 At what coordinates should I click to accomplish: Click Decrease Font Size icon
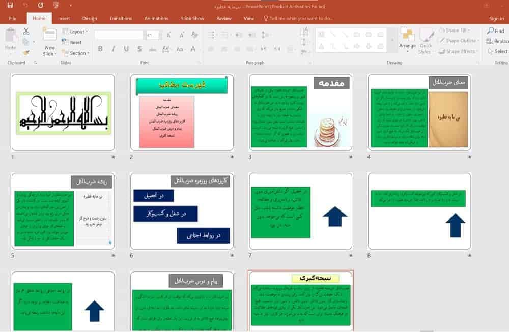(x=182, y=35)
